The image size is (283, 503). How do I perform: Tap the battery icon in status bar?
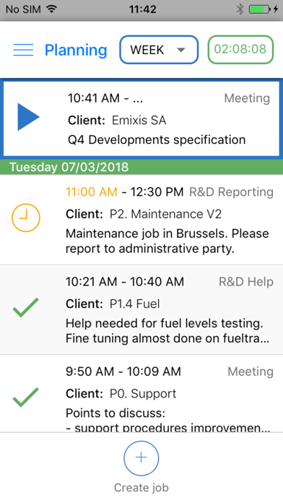pyautogui.click(x=260, y=9)
